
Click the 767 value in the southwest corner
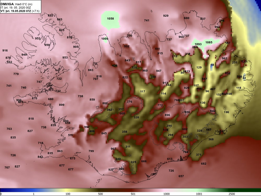7,168
